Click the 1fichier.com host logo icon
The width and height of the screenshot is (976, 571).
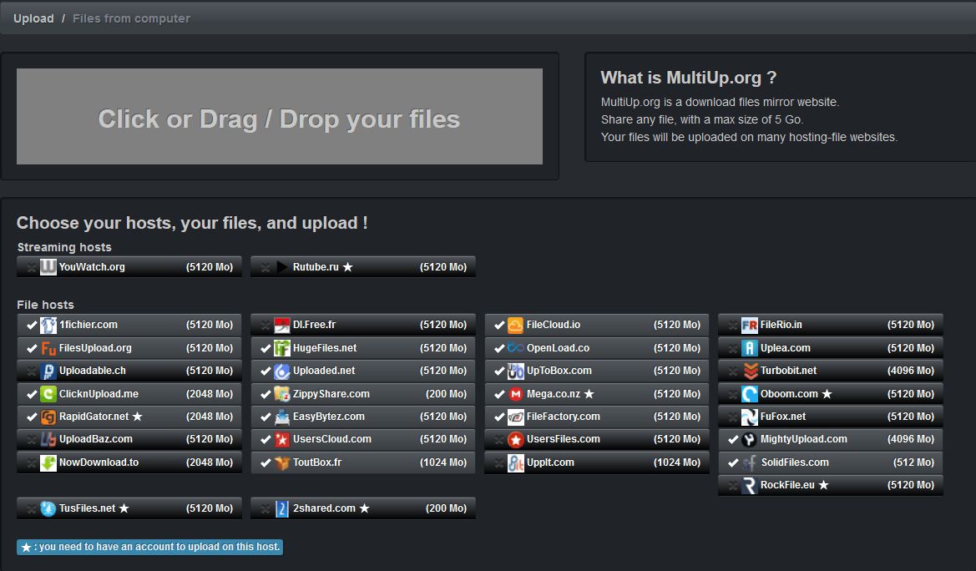click(x=48, y=325)
